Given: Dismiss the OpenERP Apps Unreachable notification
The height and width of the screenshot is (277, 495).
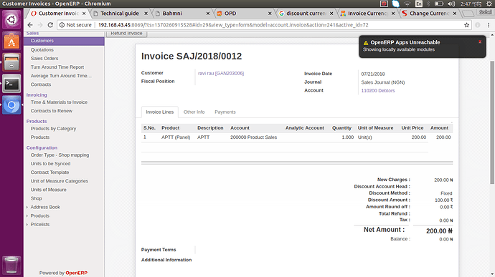Looking at the screenshot, I should coord(480,42).
